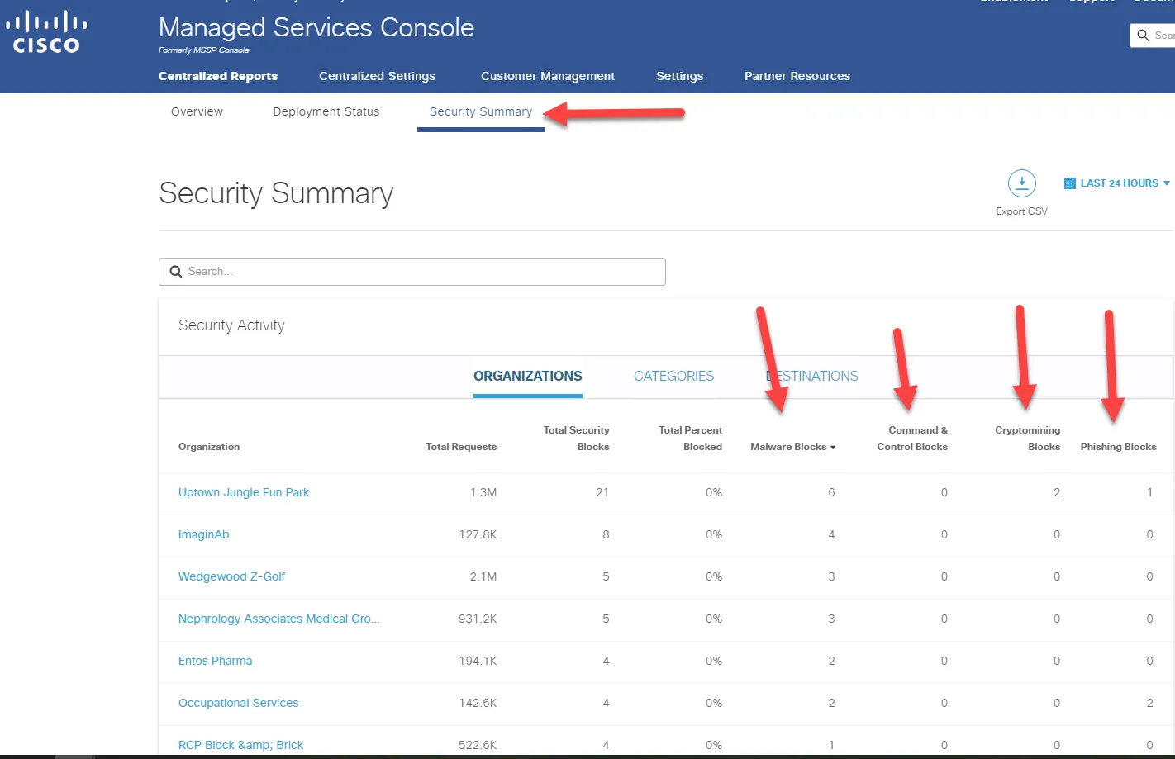
Task: Open Centralized Reports menu
Action: coord(218,76)
